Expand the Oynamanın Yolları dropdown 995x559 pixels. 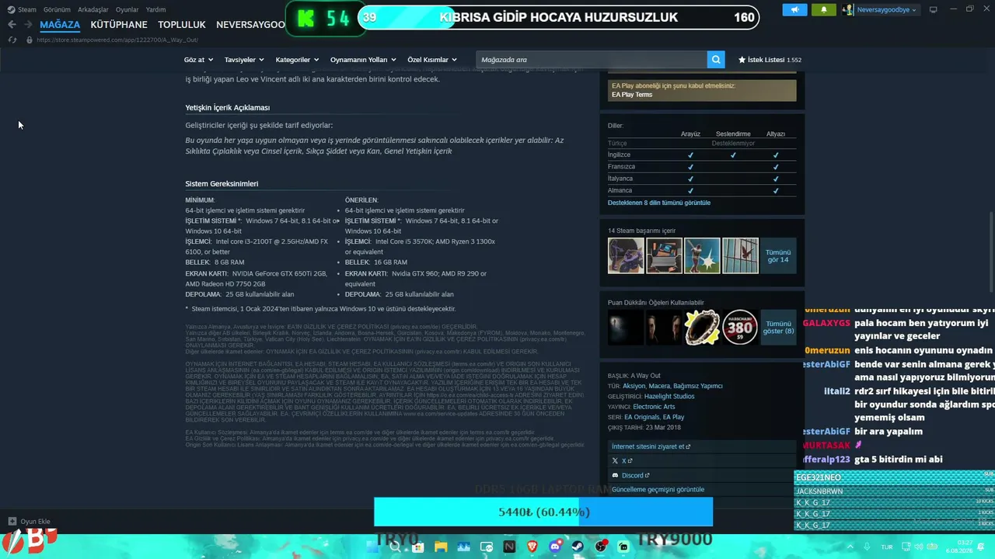(363, 60)
